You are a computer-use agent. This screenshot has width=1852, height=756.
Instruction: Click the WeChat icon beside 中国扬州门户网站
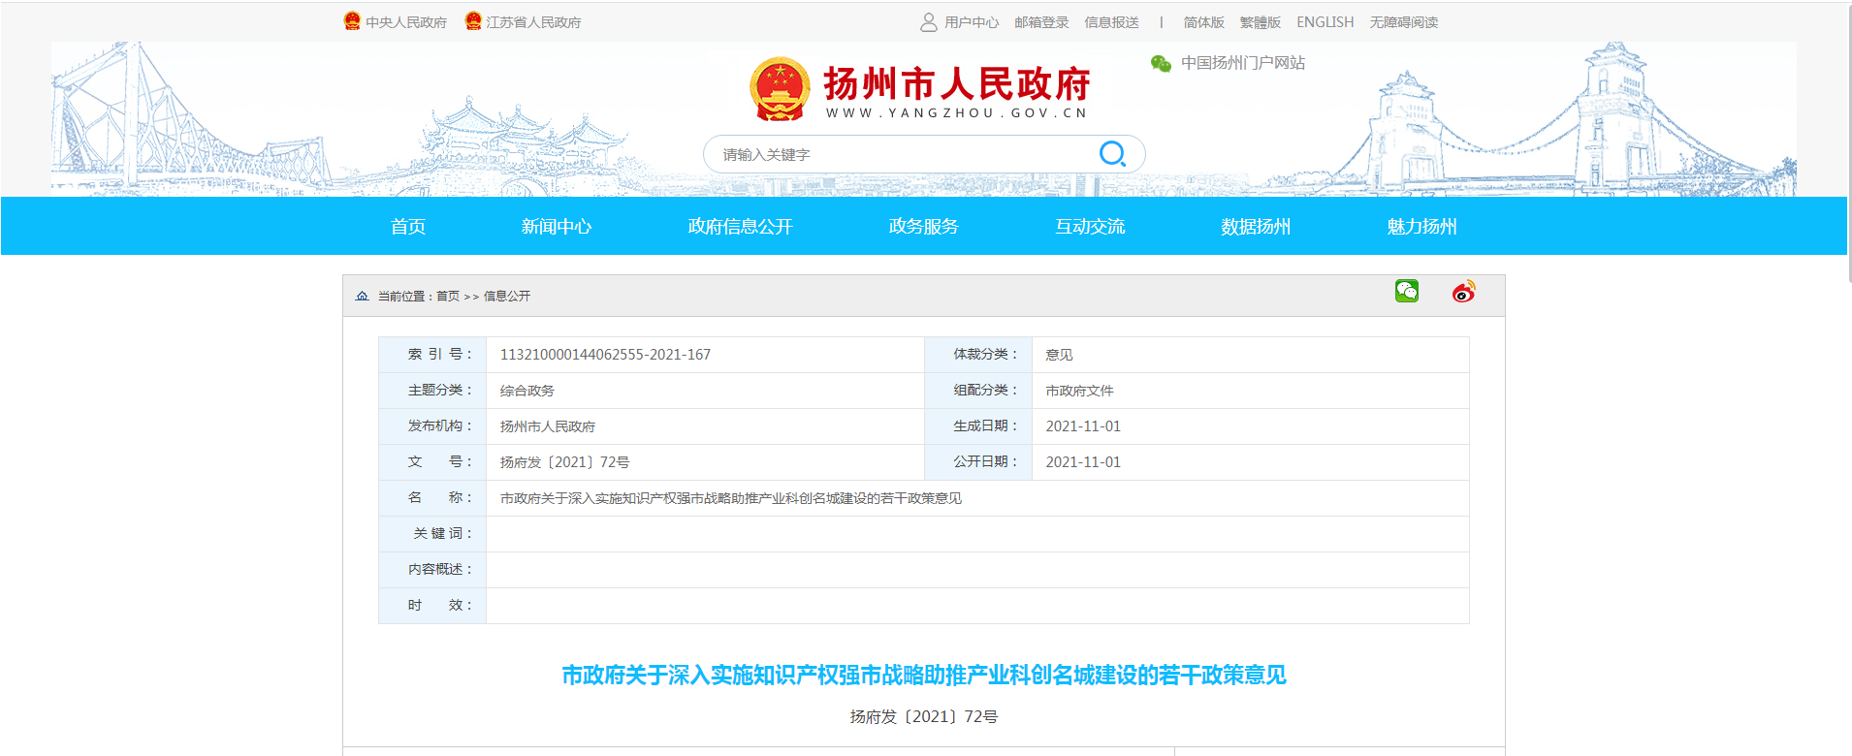tap(1161, 63)
